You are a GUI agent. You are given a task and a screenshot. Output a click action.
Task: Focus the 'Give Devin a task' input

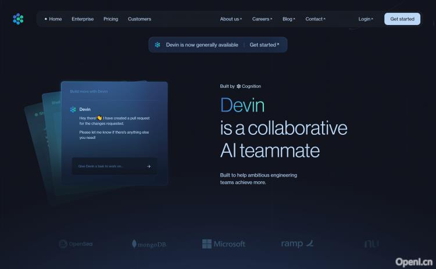115,166
